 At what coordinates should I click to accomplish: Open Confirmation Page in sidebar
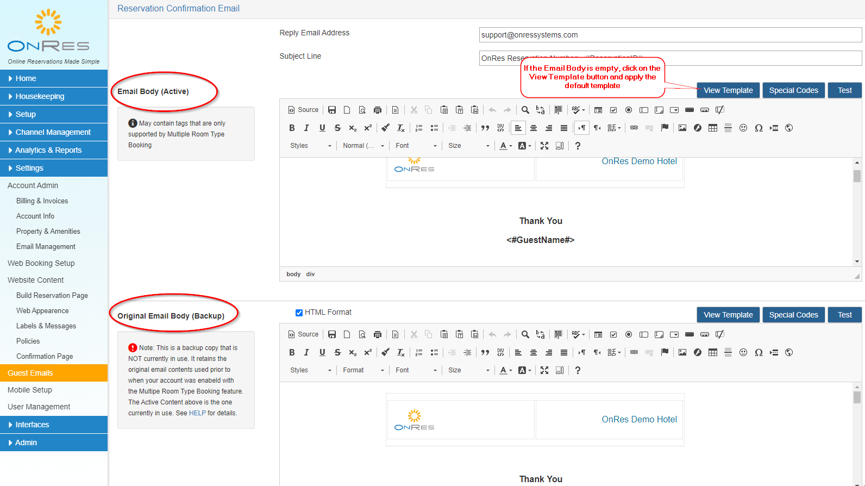coord(45,356)
